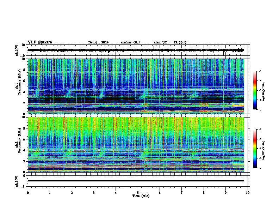The width and height of the screenshot is (279, 216).
Task: Click time axis tick label "2"
Action: (72, 193)
